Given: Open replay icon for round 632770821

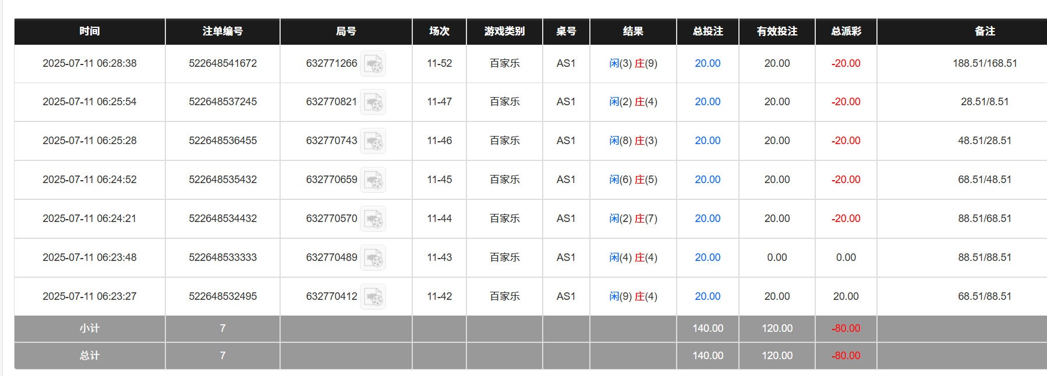Looking at the screenshot, I should pos(373,102).
